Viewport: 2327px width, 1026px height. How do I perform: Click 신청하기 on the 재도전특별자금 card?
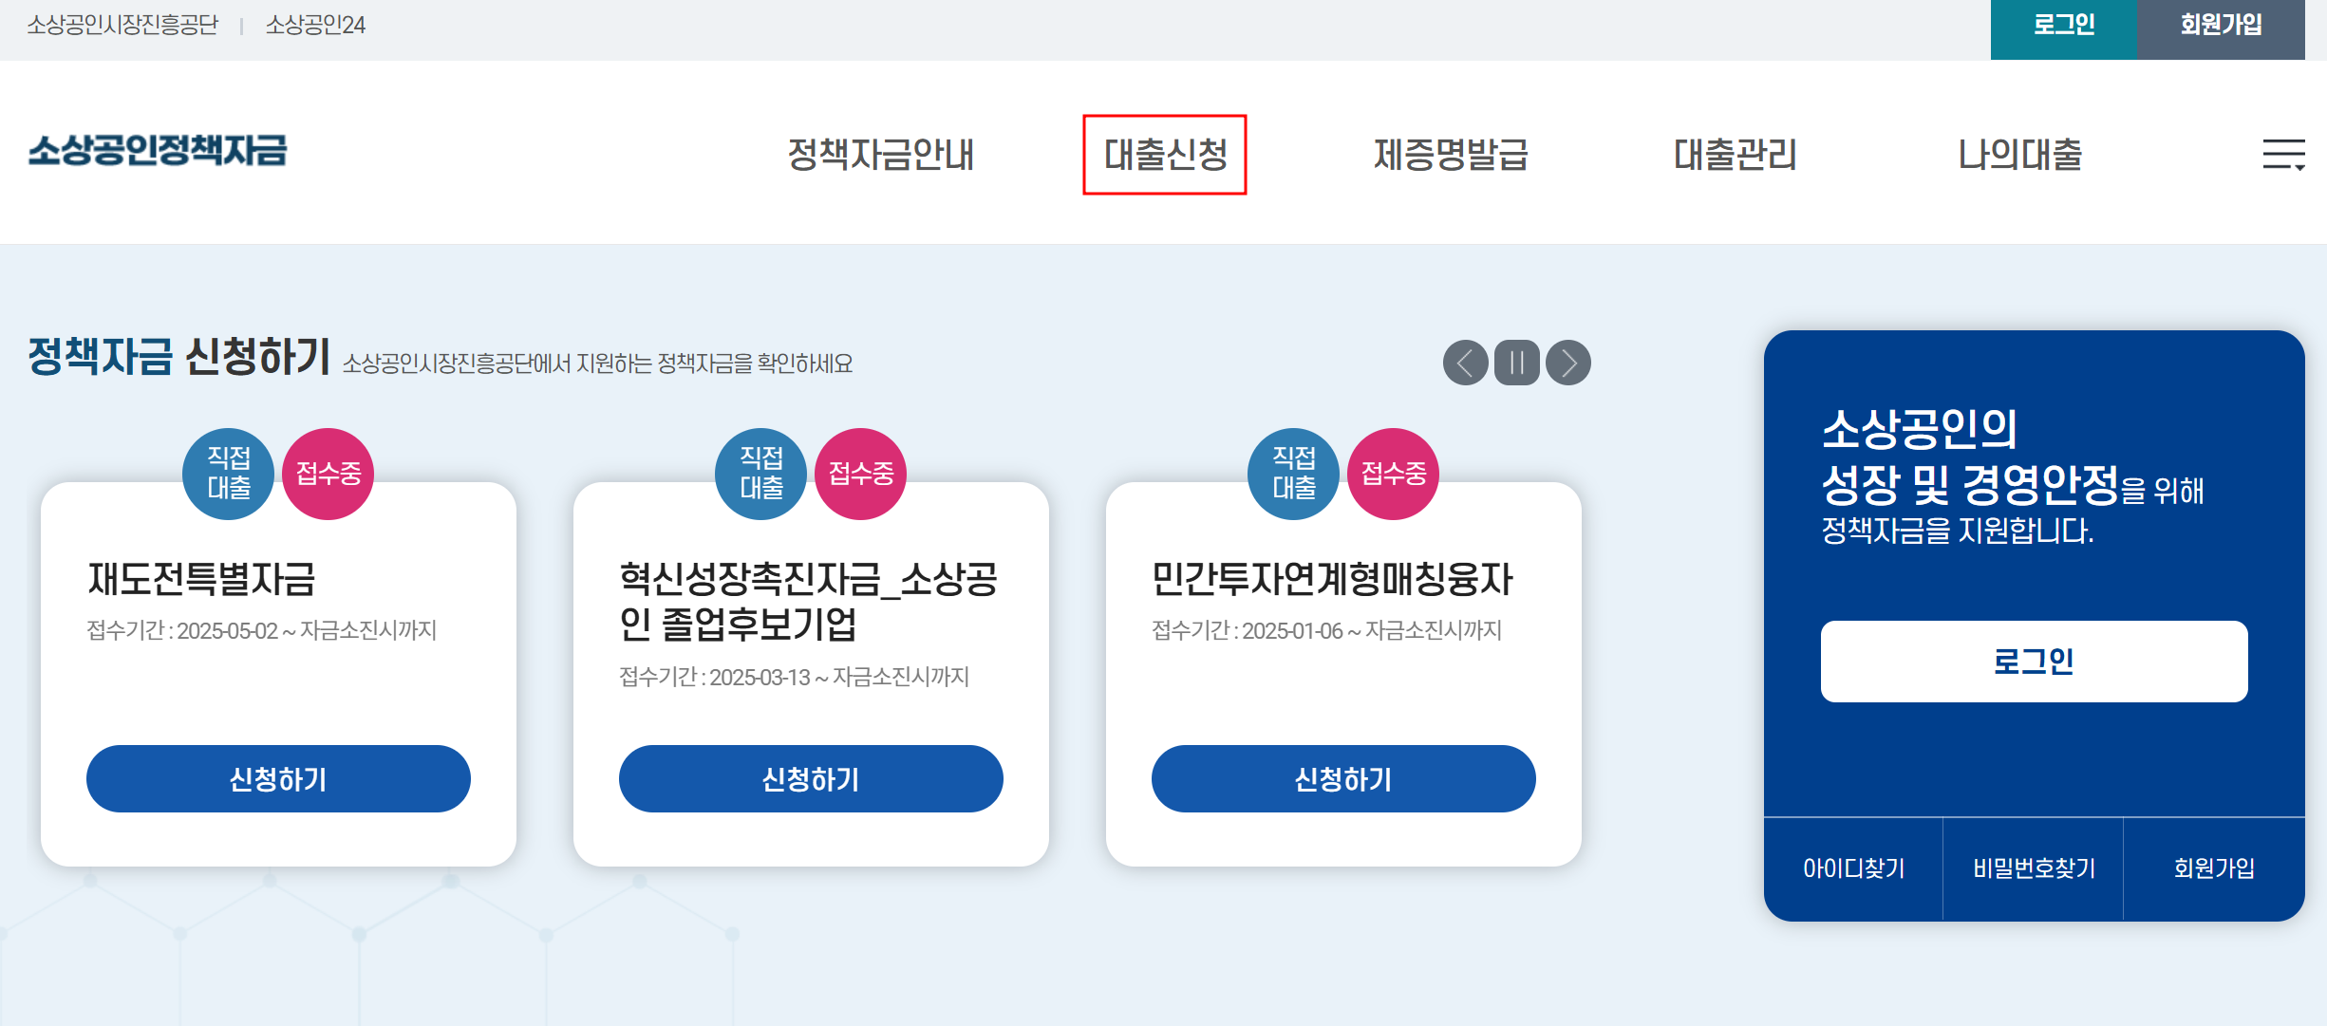(x=278, y=778)
